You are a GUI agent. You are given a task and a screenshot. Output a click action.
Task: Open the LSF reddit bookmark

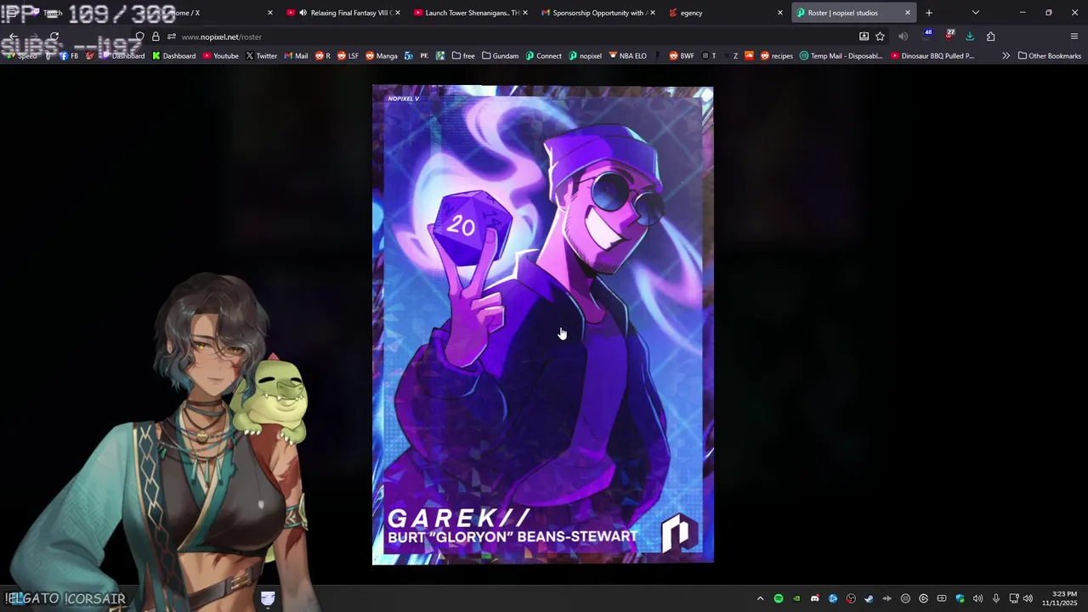348,56
